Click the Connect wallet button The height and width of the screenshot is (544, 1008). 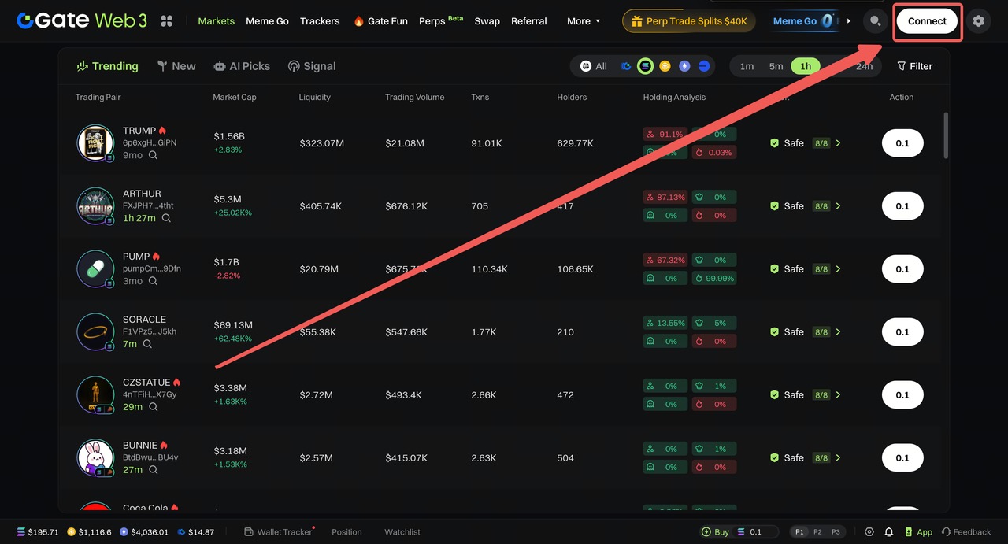pyautogui.click(x=927, y=21)
